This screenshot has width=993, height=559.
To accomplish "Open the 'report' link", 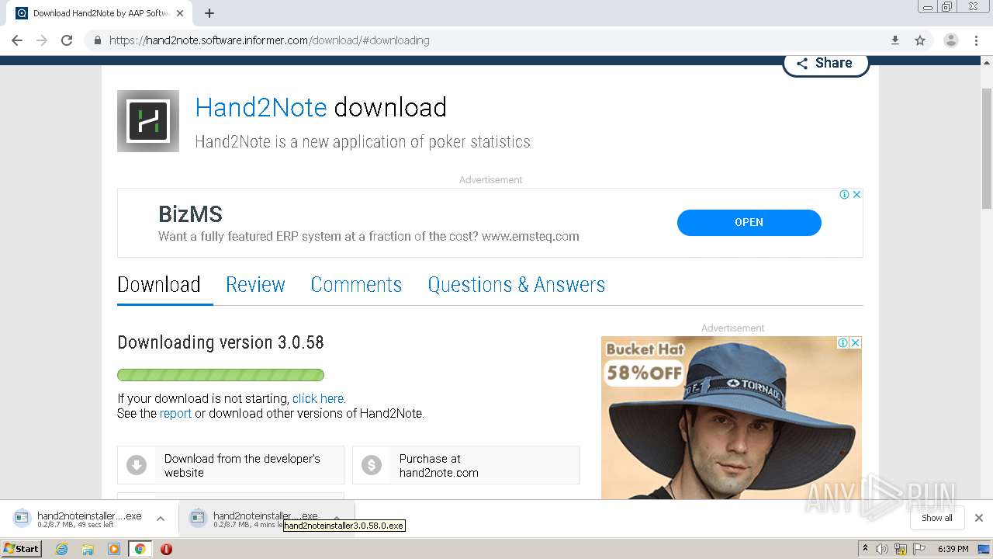I will (x=175, y=414).
